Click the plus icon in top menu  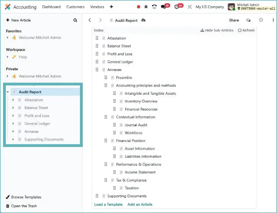click(x=111, y=7)
